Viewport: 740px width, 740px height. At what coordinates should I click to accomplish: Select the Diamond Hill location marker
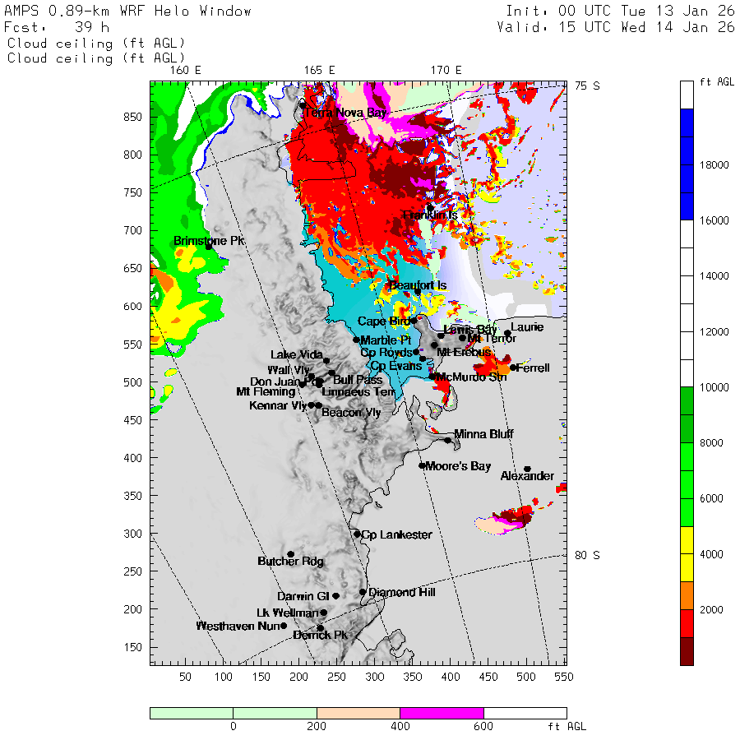point(363,592)
